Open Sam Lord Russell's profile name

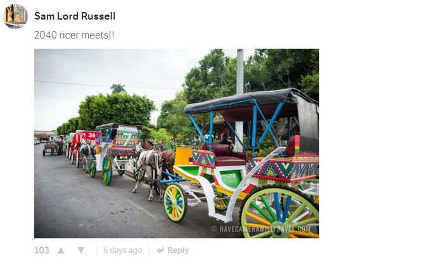pos(75,16)
